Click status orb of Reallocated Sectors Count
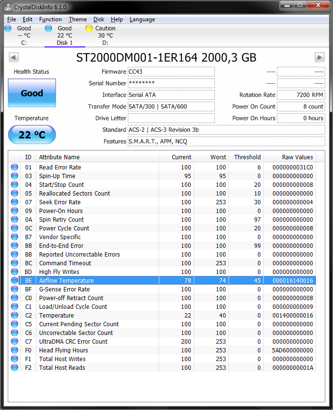333x410 pixels. pyautogui.click(x=15, y=193)
